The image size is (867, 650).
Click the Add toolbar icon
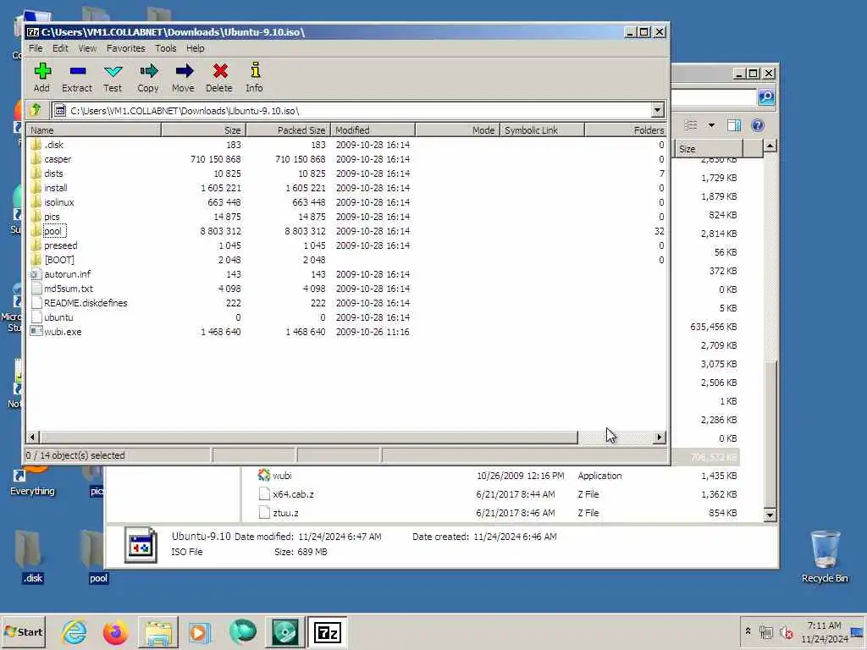[42, 71]
